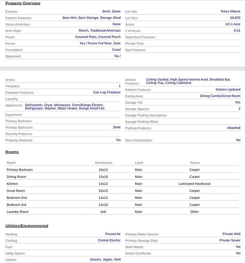
Task: Select the Garage Parking Other label
Action: pos(142,122)
